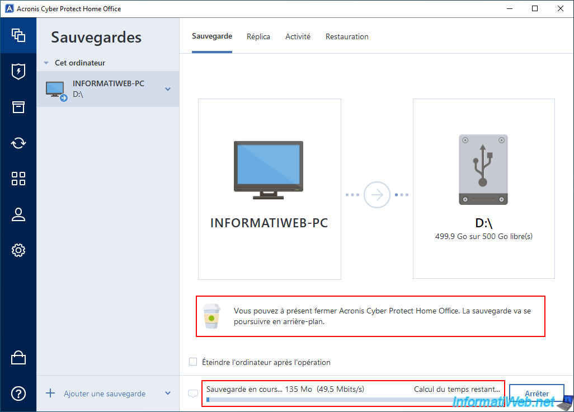Click the Arrêter button
574x412 pixels.
pos(537,394)
